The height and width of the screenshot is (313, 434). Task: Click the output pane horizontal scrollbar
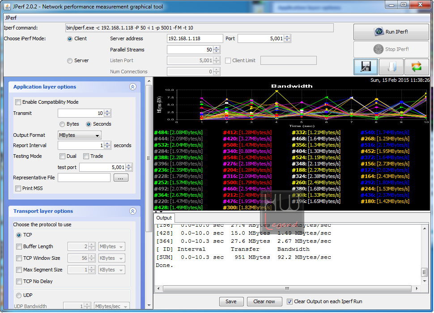click(x=287, y=288)
